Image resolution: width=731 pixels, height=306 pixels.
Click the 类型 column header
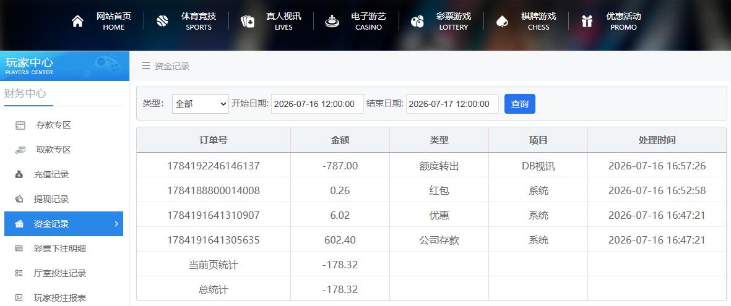point(439,140)
